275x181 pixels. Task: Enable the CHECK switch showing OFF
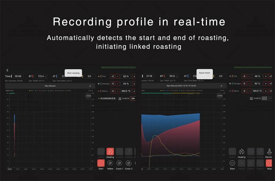pyautogui.click(x=266, y=98)
